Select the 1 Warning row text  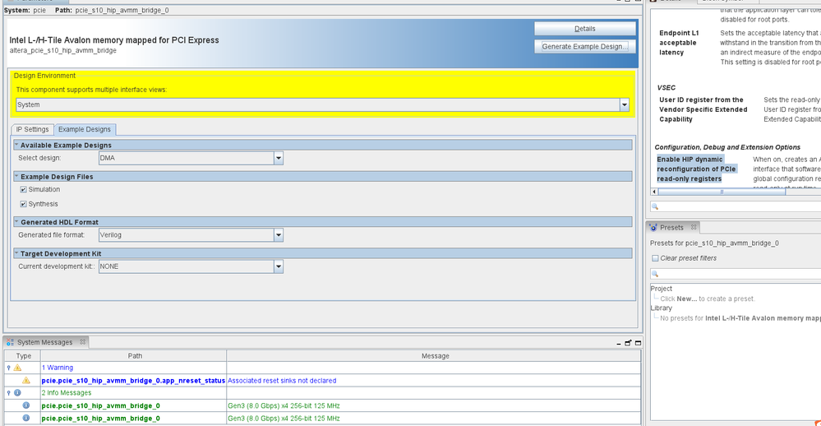point(57,368)
